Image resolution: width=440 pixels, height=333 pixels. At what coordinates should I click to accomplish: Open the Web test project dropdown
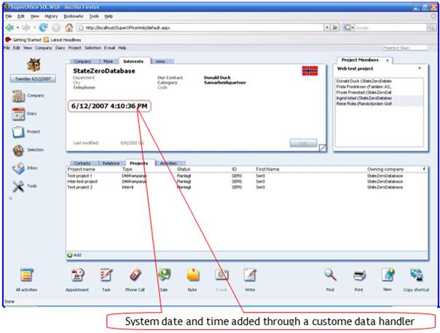click(420, 68)
